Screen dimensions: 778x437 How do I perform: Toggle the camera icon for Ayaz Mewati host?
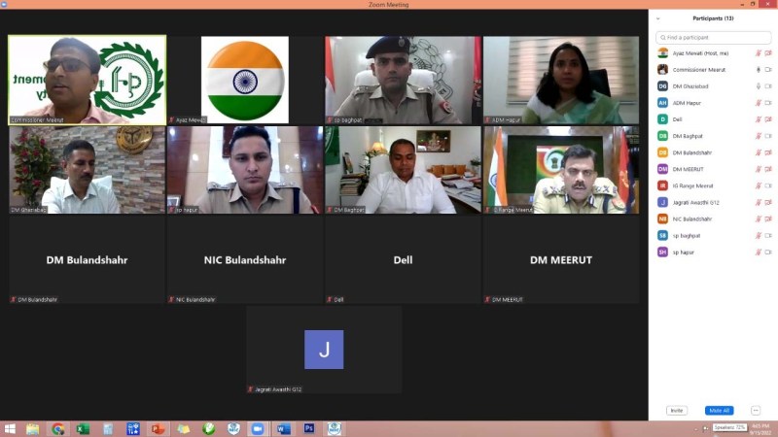(768, 53)
